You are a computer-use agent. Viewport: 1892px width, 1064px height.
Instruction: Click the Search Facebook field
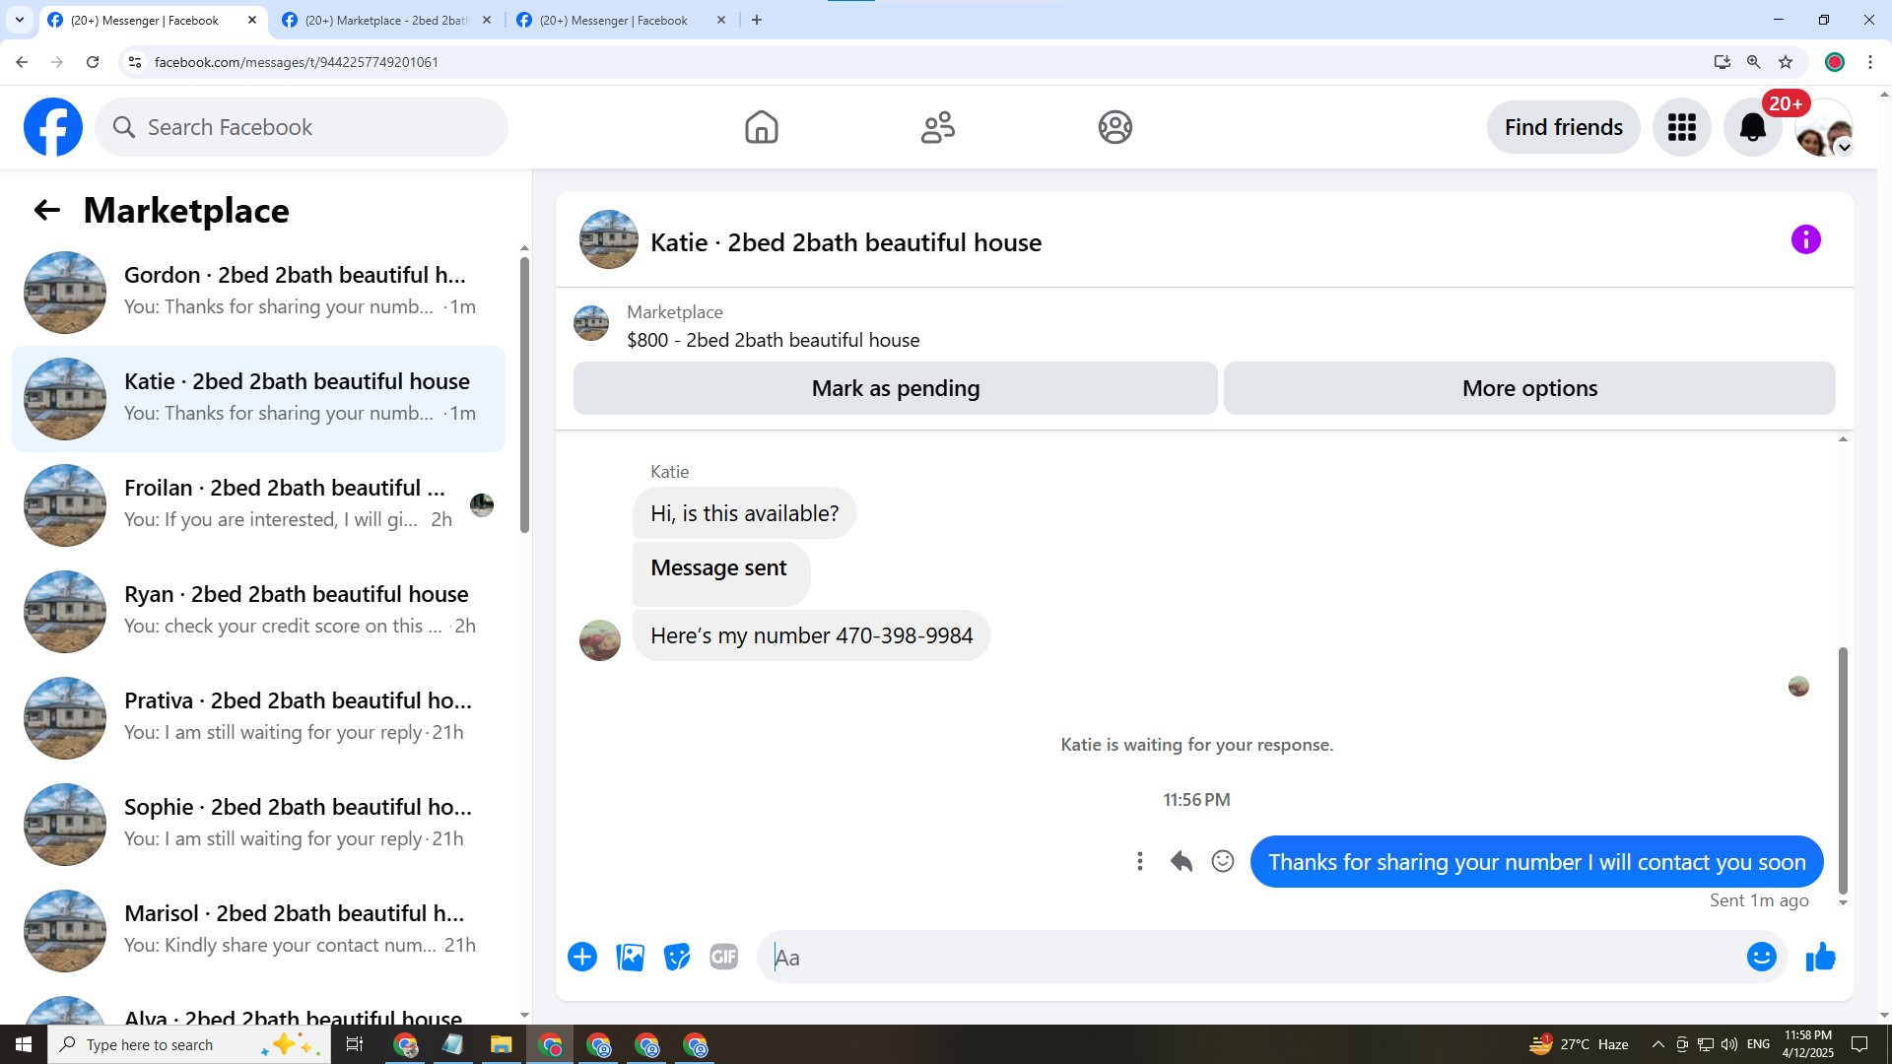302,127
